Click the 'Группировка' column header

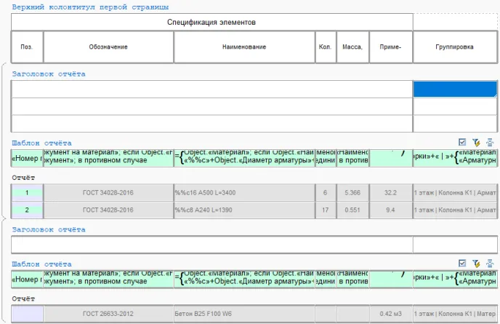pyautogui.click(x=455, y=47)
